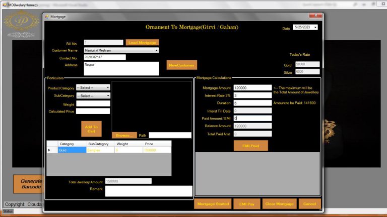This screenshot has width=387, height=217.
Task: Click the Browse button for image
Action: click(124, 135)
